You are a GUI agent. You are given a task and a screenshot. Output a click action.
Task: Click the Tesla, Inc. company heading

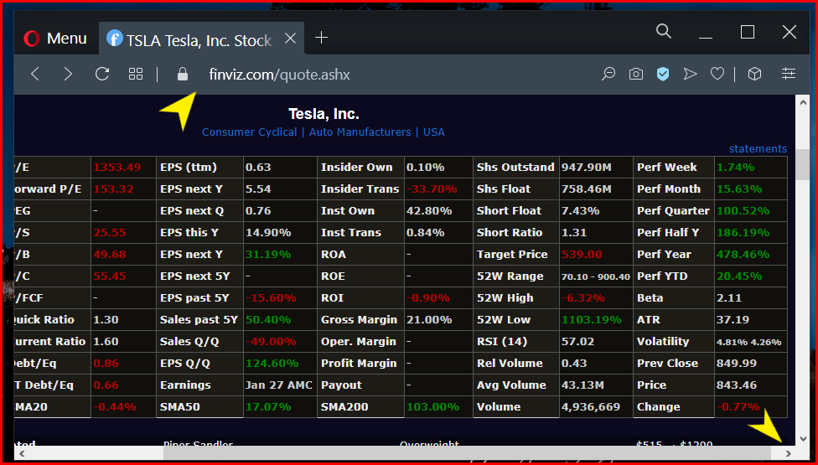(x=324, y=114)
